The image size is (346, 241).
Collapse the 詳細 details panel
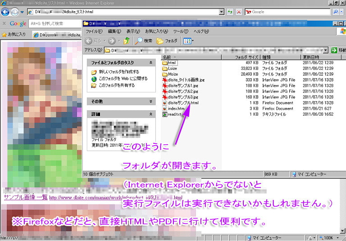151,114
